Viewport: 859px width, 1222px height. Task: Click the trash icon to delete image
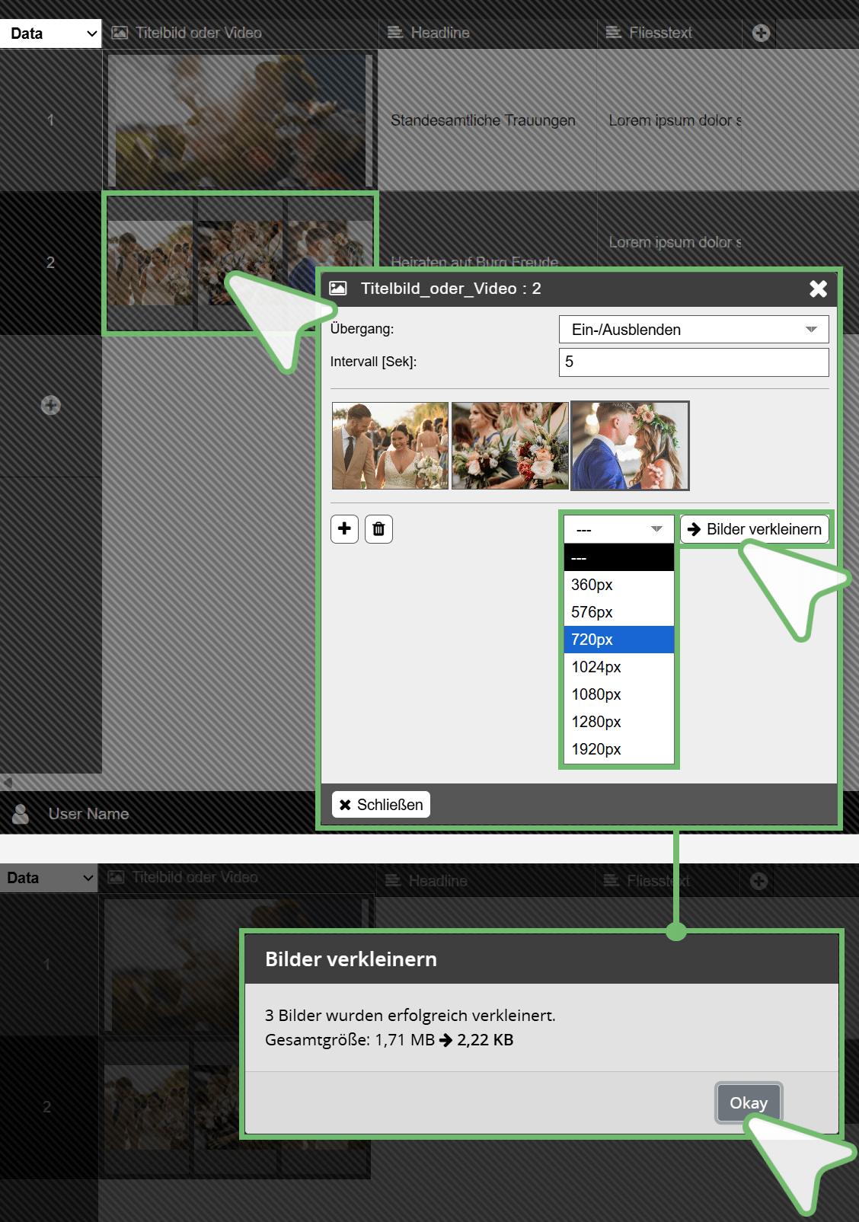pos(378,528)
